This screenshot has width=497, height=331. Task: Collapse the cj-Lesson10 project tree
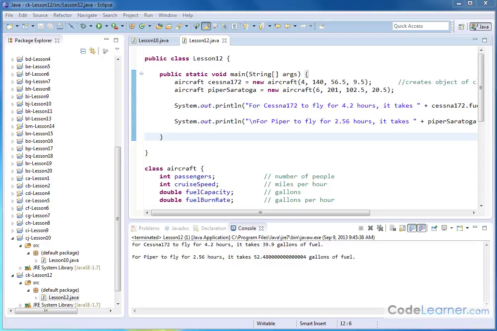(12, 238)
